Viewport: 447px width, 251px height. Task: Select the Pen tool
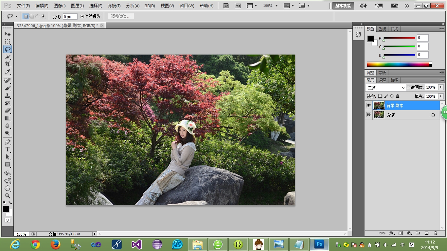point(8,142)
